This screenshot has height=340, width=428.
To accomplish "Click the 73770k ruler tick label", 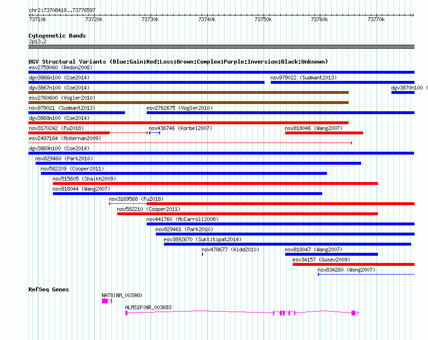I will (376, 19).
